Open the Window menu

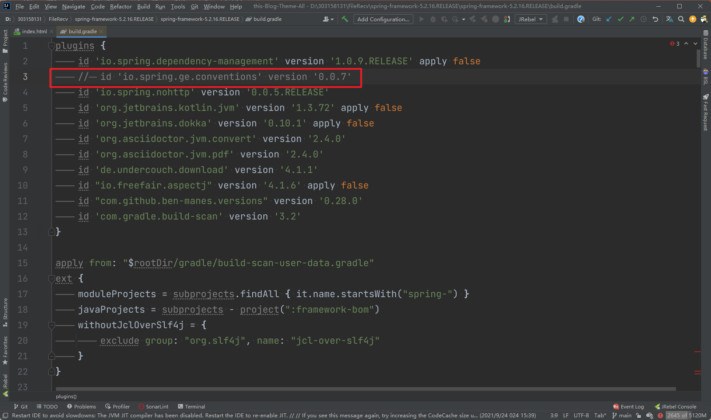click(x=214, y=6)
